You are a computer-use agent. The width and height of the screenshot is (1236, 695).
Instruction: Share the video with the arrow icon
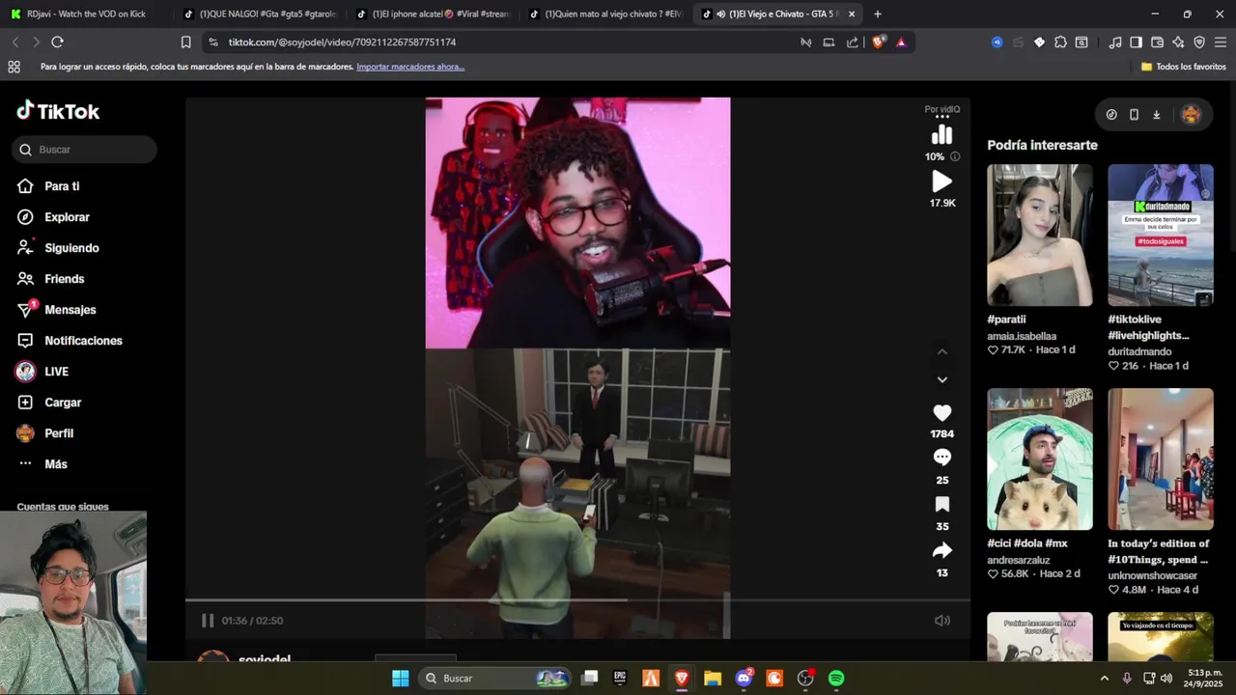[942, 550]
